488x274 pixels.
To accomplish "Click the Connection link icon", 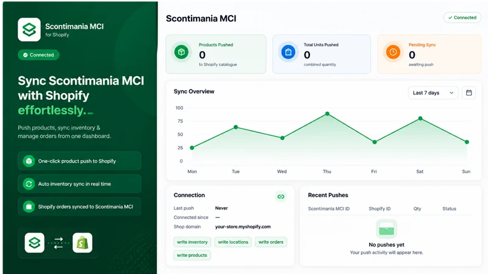I will coord(281,197).
